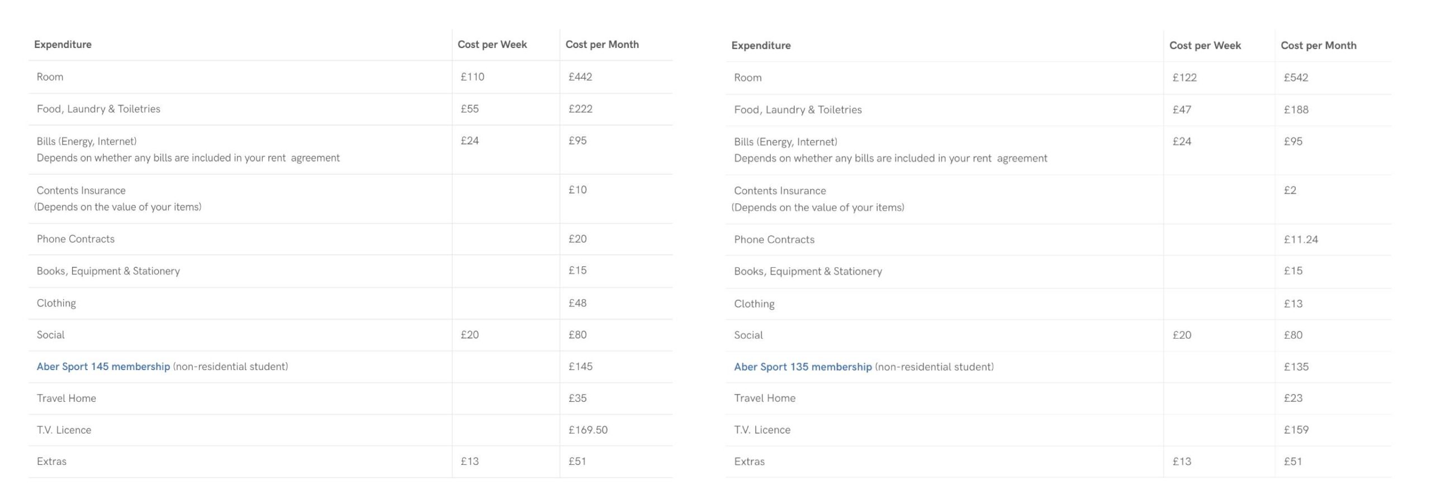
Task: Select the £10 Contents Insurance cost
Action: coord(577,190)
